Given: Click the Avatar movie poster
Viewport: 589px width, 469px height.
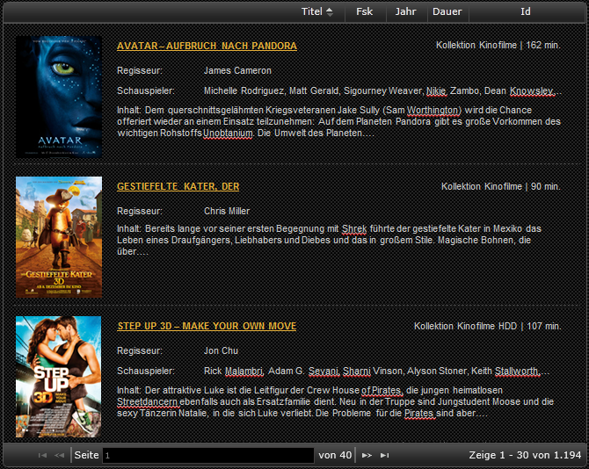Looking at the screenshot, I should [59, 97].
